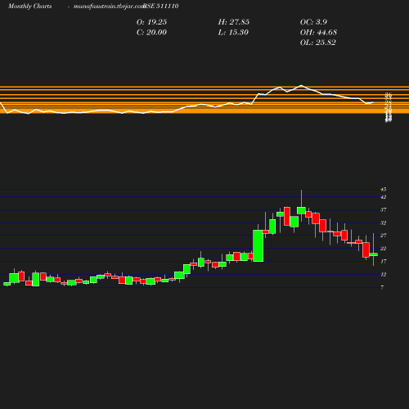This screenshot has height=409, width=409.
Task: Click the 22 price axis label
Action: pyautogui.click(x=384, y=249)
